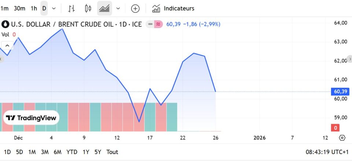Click the TradingView logo

click(32, 118)
